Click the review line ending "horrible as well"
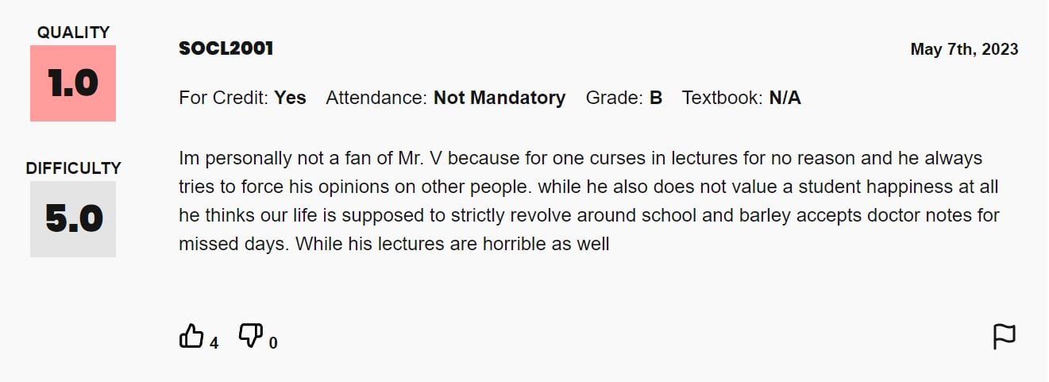The image size is (1049, 382). (395, 244)
